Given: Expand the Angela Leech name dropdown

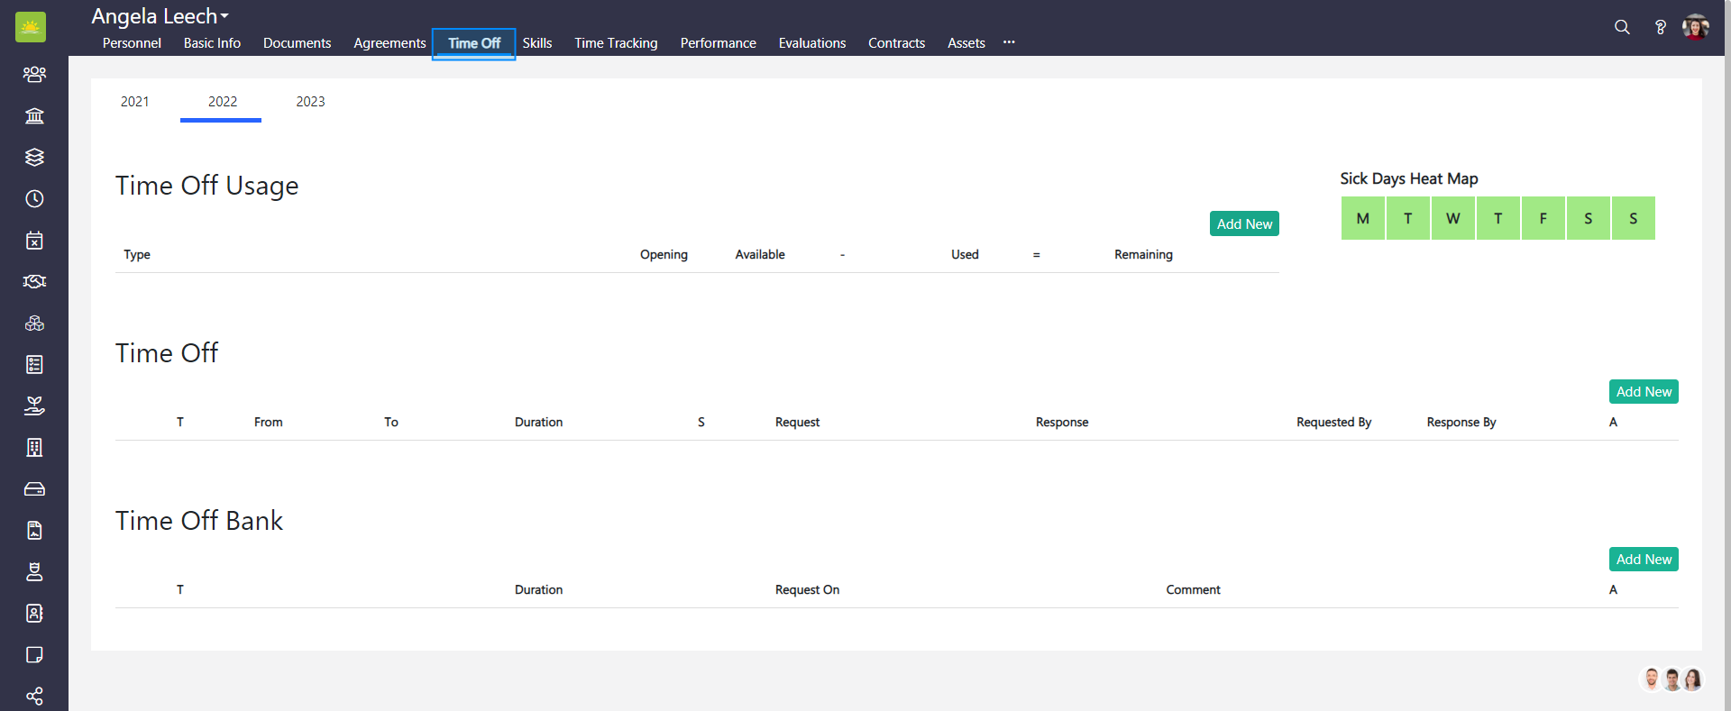Looking at the screenshot, I should tap(160, 16).
